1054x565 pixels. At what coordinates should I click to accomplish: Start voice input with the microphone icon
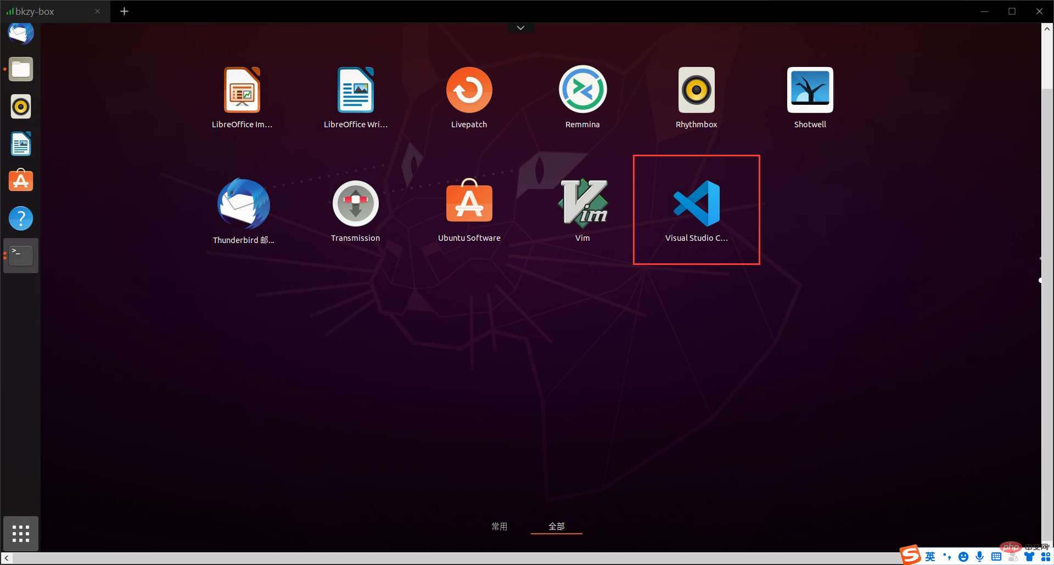tap(980, 557)
